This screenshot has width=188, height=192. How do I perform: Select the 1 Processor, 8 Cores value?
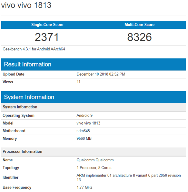click(94, 168)
